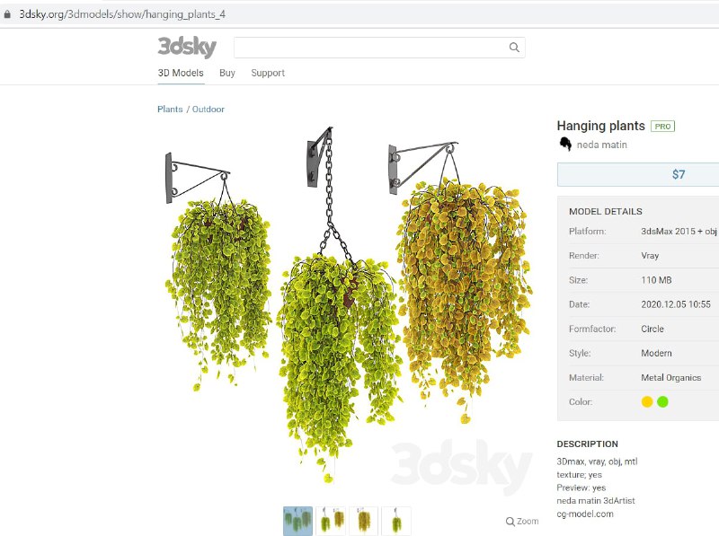Image resolution: width=719 pixels, height=536 pixels.
Task: Click the search magnifier icon
Action: pos(514,48)
